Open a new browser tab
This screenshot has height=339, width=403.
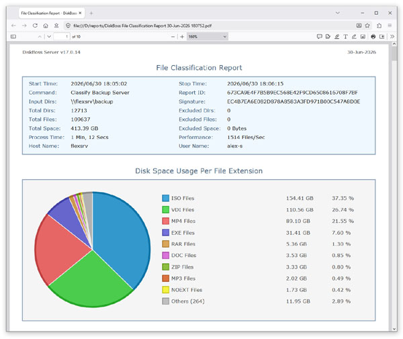(x=91, y=13)
